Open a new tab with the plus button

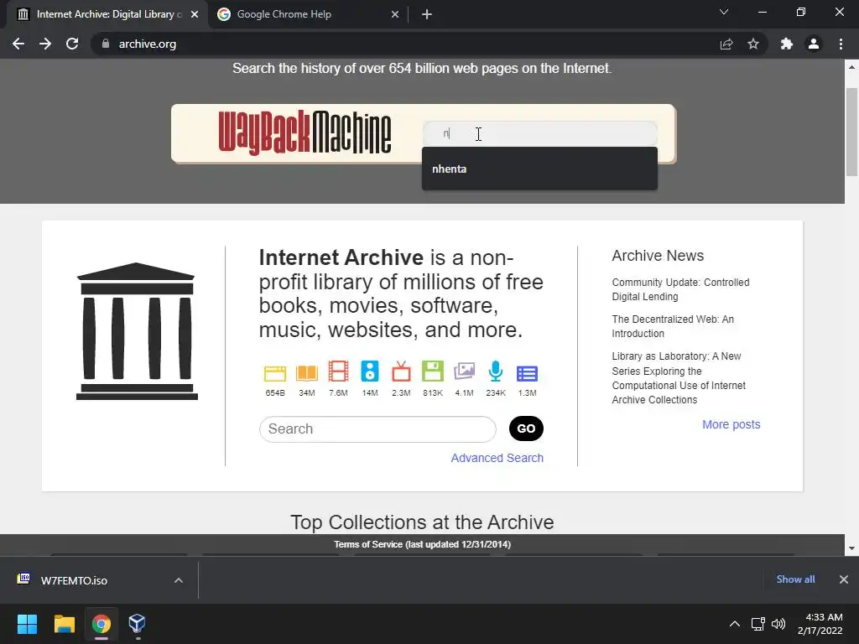(x=427, y=14)
